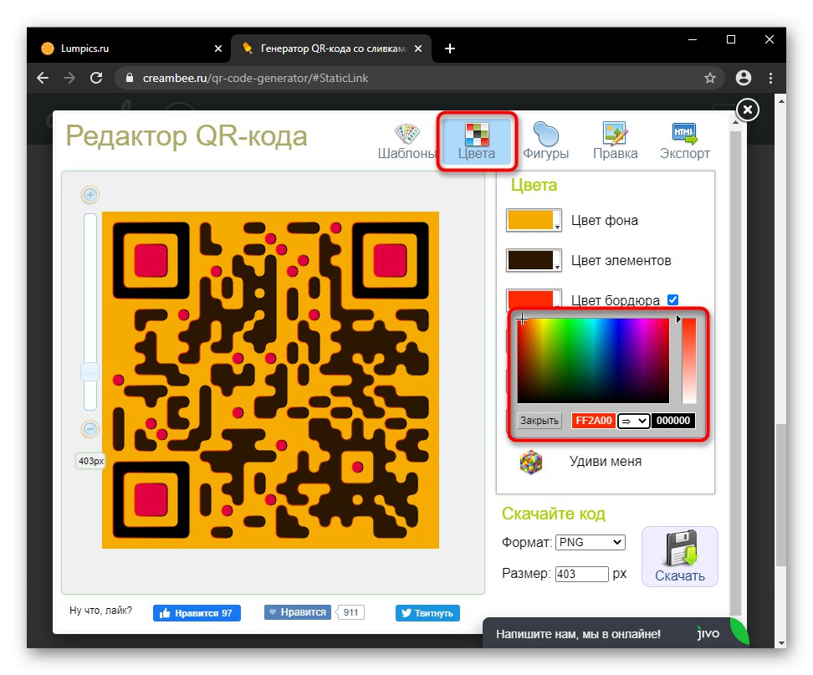Open the arrow dropdown in color picker
This screenshot has width=813, height=675.
[633, 421]
